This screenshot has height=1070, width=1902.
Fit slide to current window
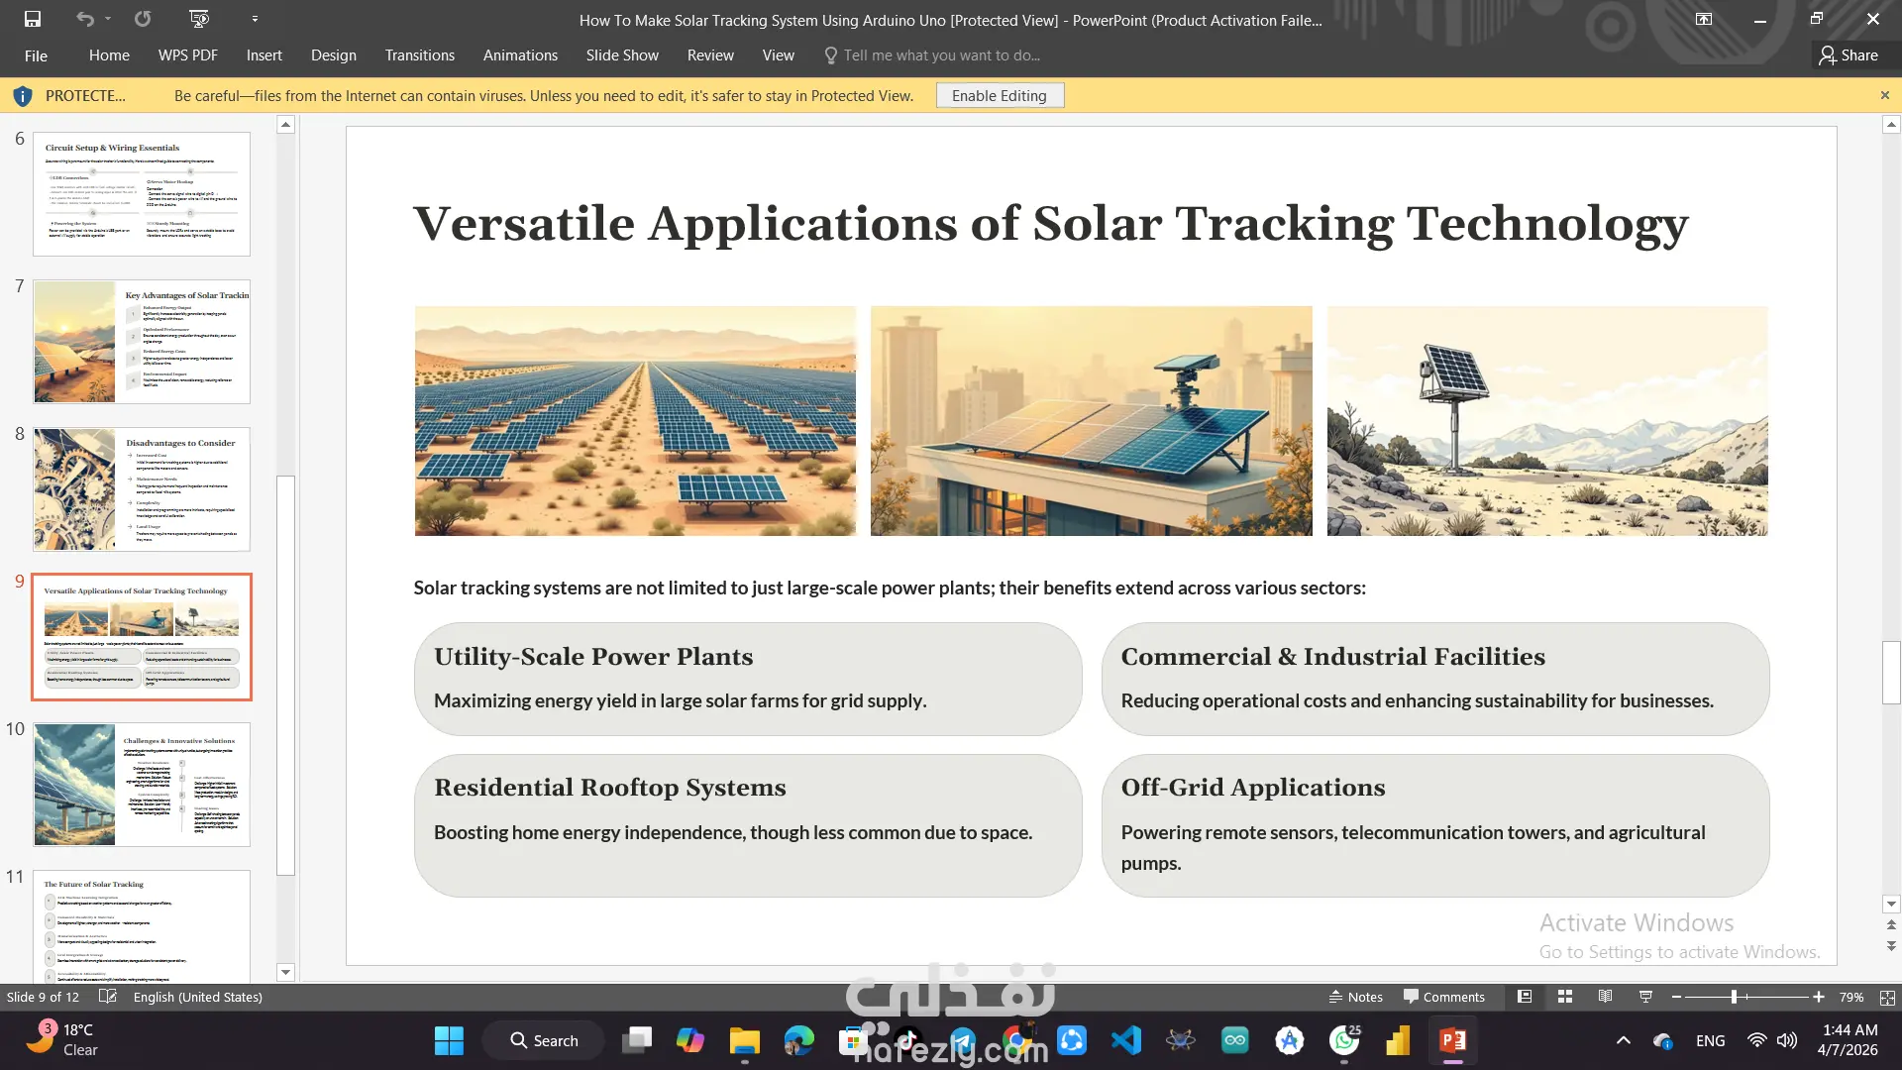point(1887,998)
